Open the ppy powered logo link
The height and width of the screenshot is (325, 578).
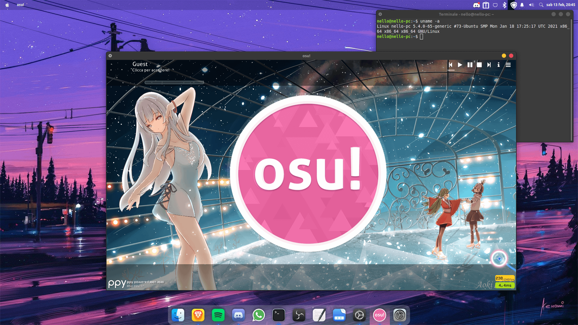(x=136, y=283)
